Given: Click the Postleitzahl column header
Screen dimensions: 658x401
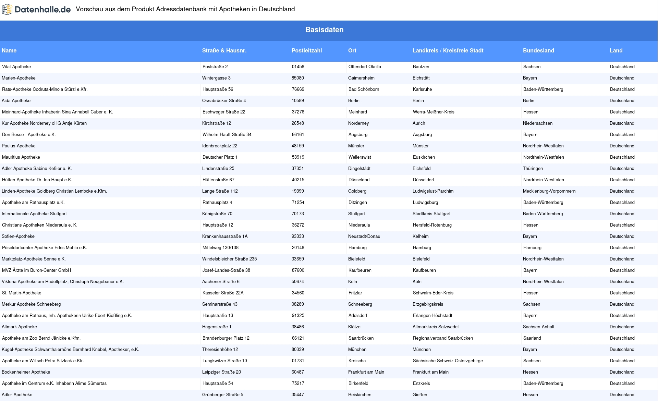Looking at the screenshot, I should [307, 51].
